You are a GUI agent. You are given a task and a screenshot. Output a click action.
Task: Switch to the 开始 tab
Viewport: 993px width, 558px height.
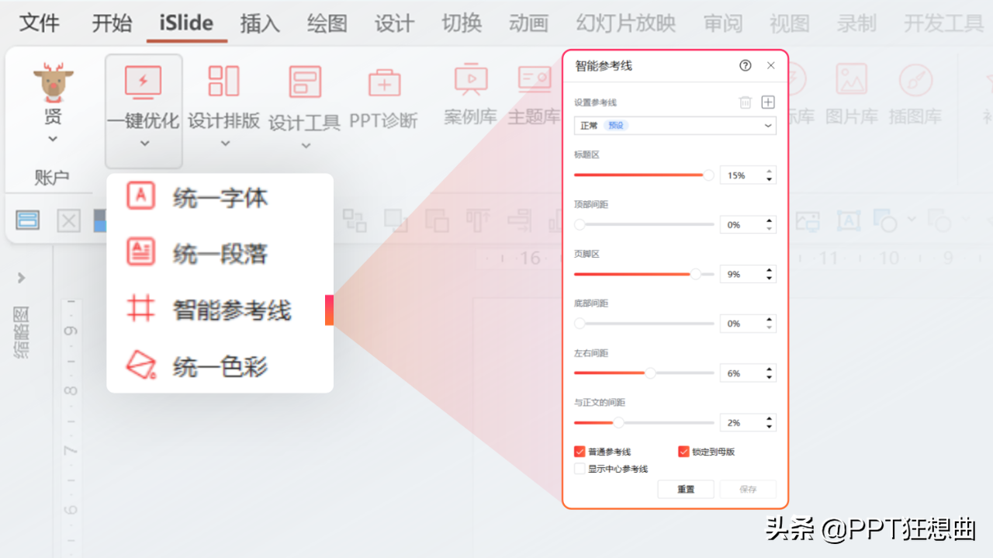112,23
